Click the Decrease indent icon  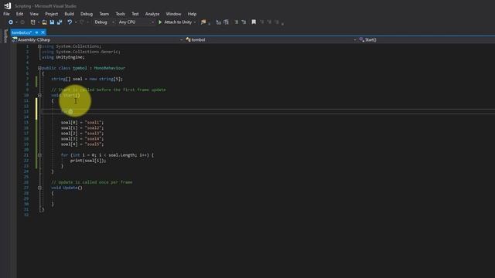click(237, 22)
